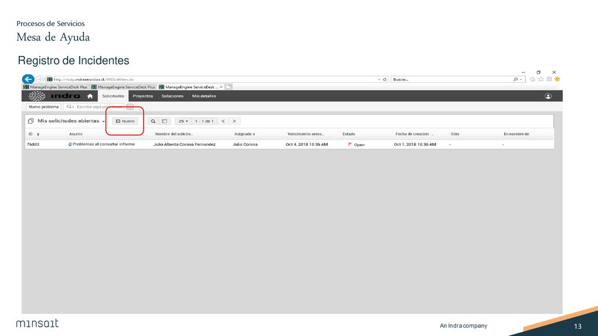Click the Sitio column header

pos(454,134)
